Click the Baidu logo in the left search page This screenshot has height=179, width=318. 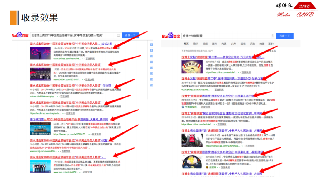(x=20, y=35)
